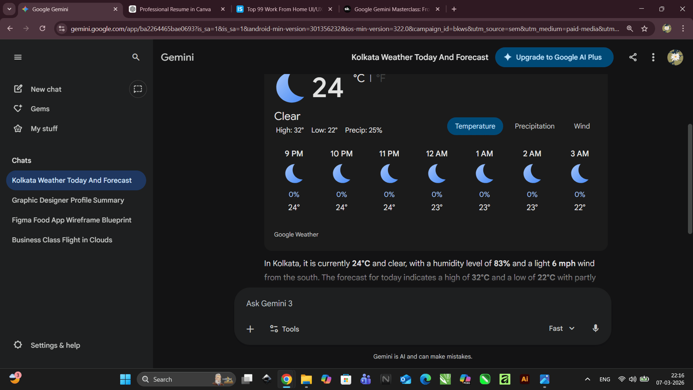Image resolution: width=693 pixels, height=390 pixels.
Task: Show hidden system tray icons
Action: click(587, 379)
